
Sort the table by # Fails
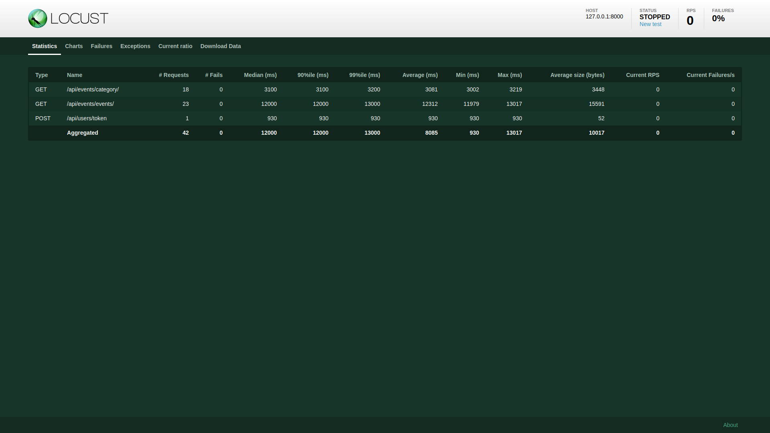(214, 75)
